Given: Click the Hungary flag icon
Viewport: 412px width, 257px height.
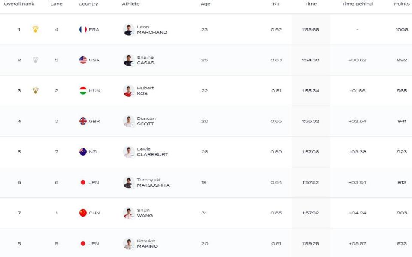Looking at the screenshot, I should pos(83,91).
